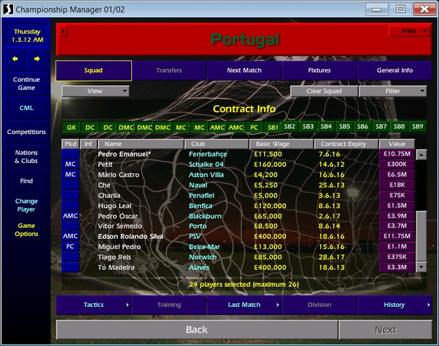The image size is (439, 346).
Task: Open player Tiago Reis
Action: pos(115,257)
